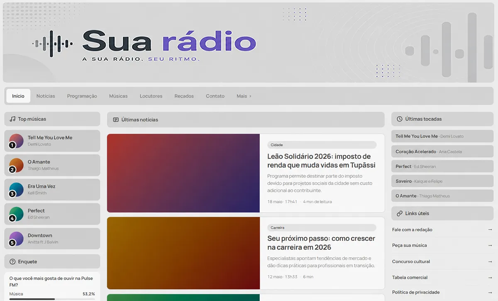This screenshot has height=301, width=498.
Task: Click the number 2 album cover for O Amante
Action: tap(16, 166)
